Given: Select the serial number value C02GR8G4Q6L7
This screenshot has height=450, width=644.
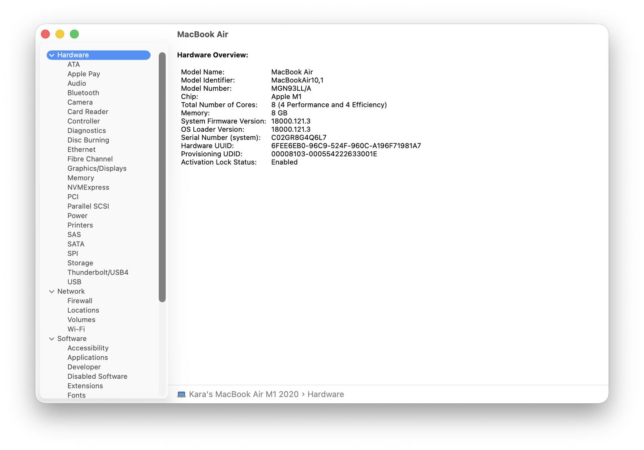Looking at the screenshot, I should 299,137.
